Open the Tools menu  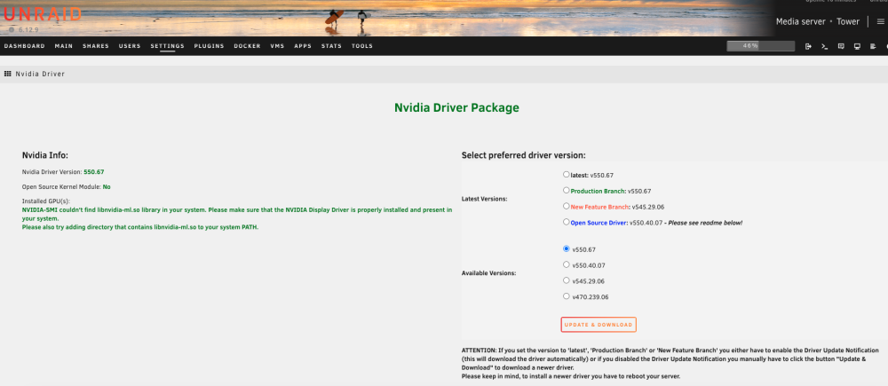coord(362,46)
